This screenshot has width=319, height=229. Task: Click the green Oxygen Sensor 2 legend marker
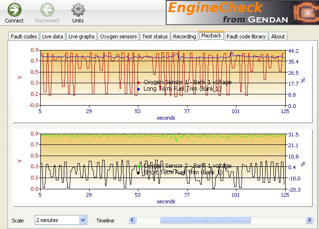(x=138, y=166)
